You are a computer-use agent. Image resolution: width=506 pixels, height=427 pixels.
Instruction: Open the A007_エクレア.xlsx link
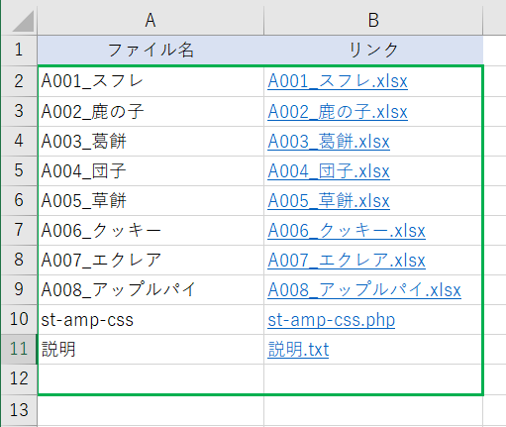[x=347, y=261]
